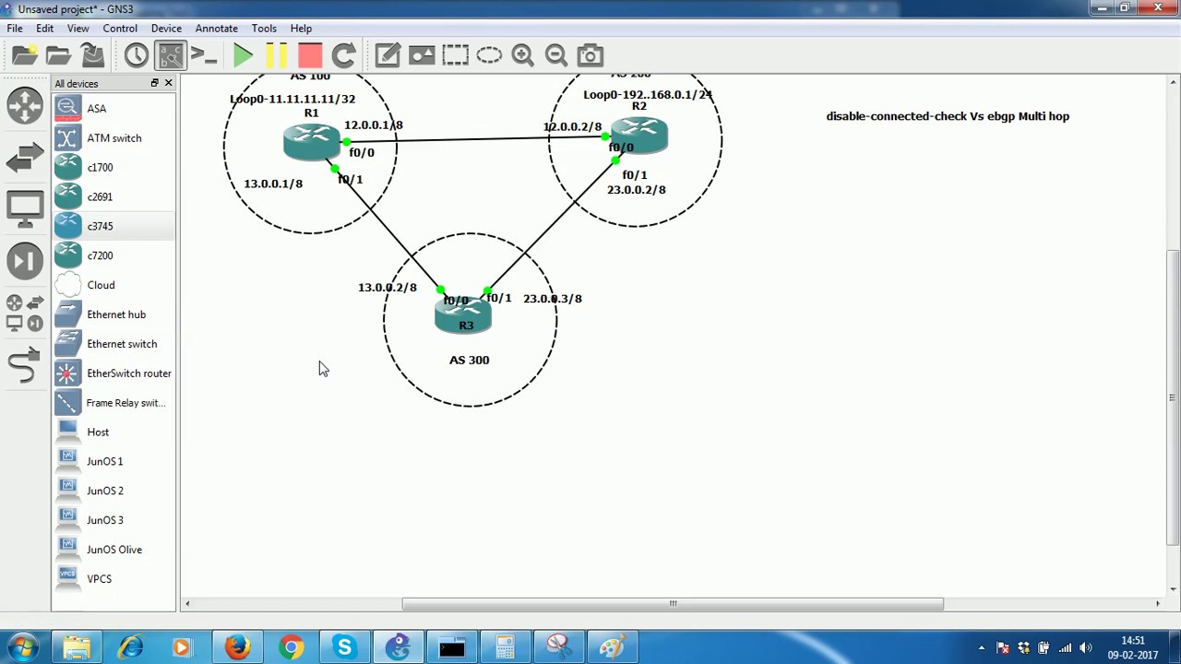Viewport: 1181px width, 664px height.
Task: Click the Zoom in magnifier
Action: point(522,55)
